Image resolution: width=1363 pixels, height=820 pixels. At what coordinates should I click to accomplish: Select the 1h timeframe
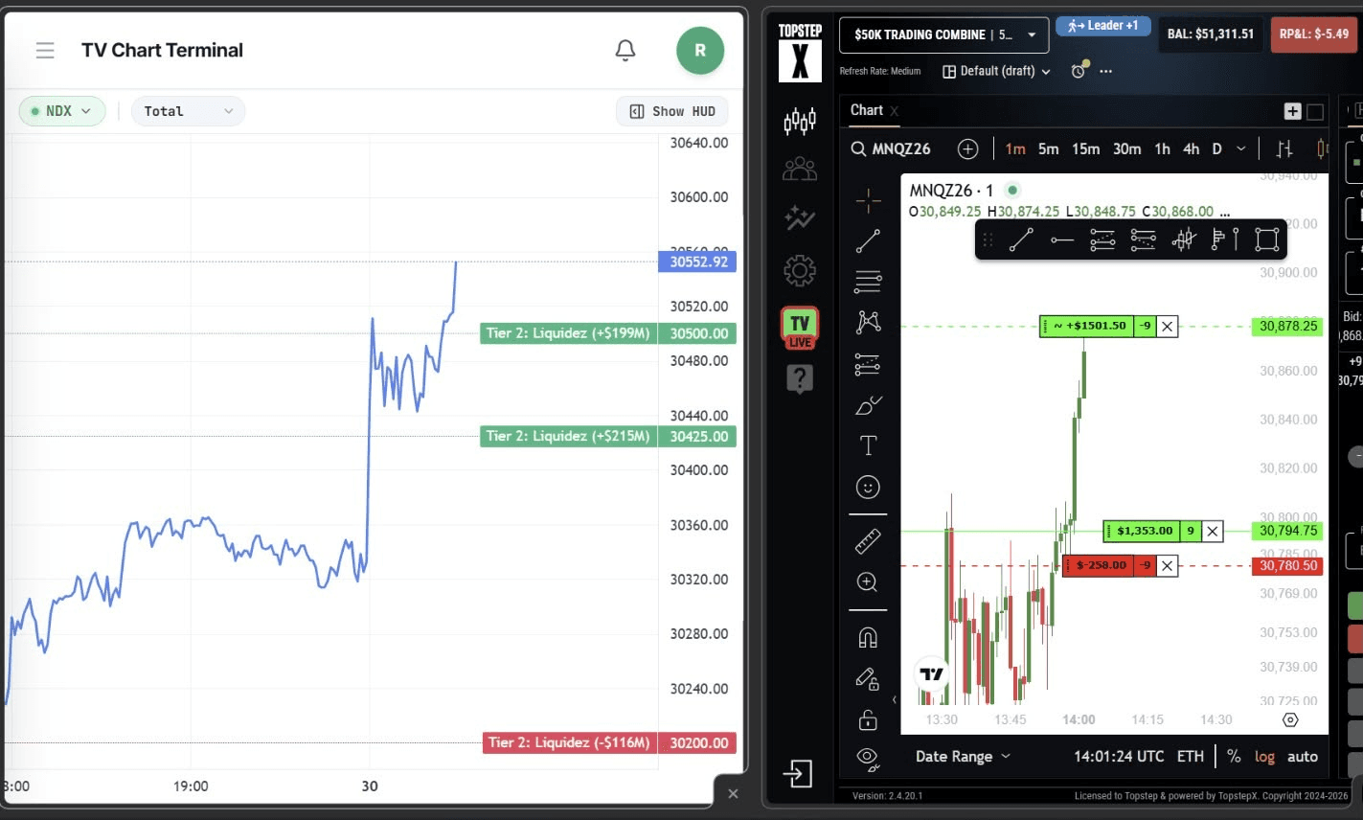[1162, 148]
